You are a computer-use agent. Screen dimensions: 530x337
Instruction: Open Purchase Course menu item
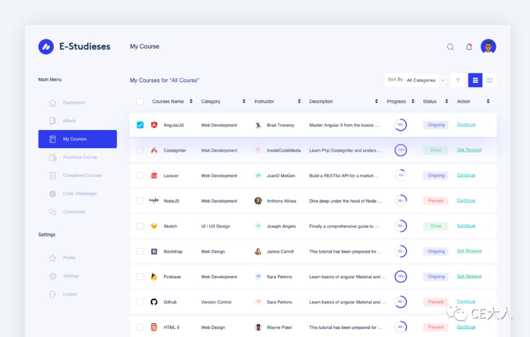(78, 157)
